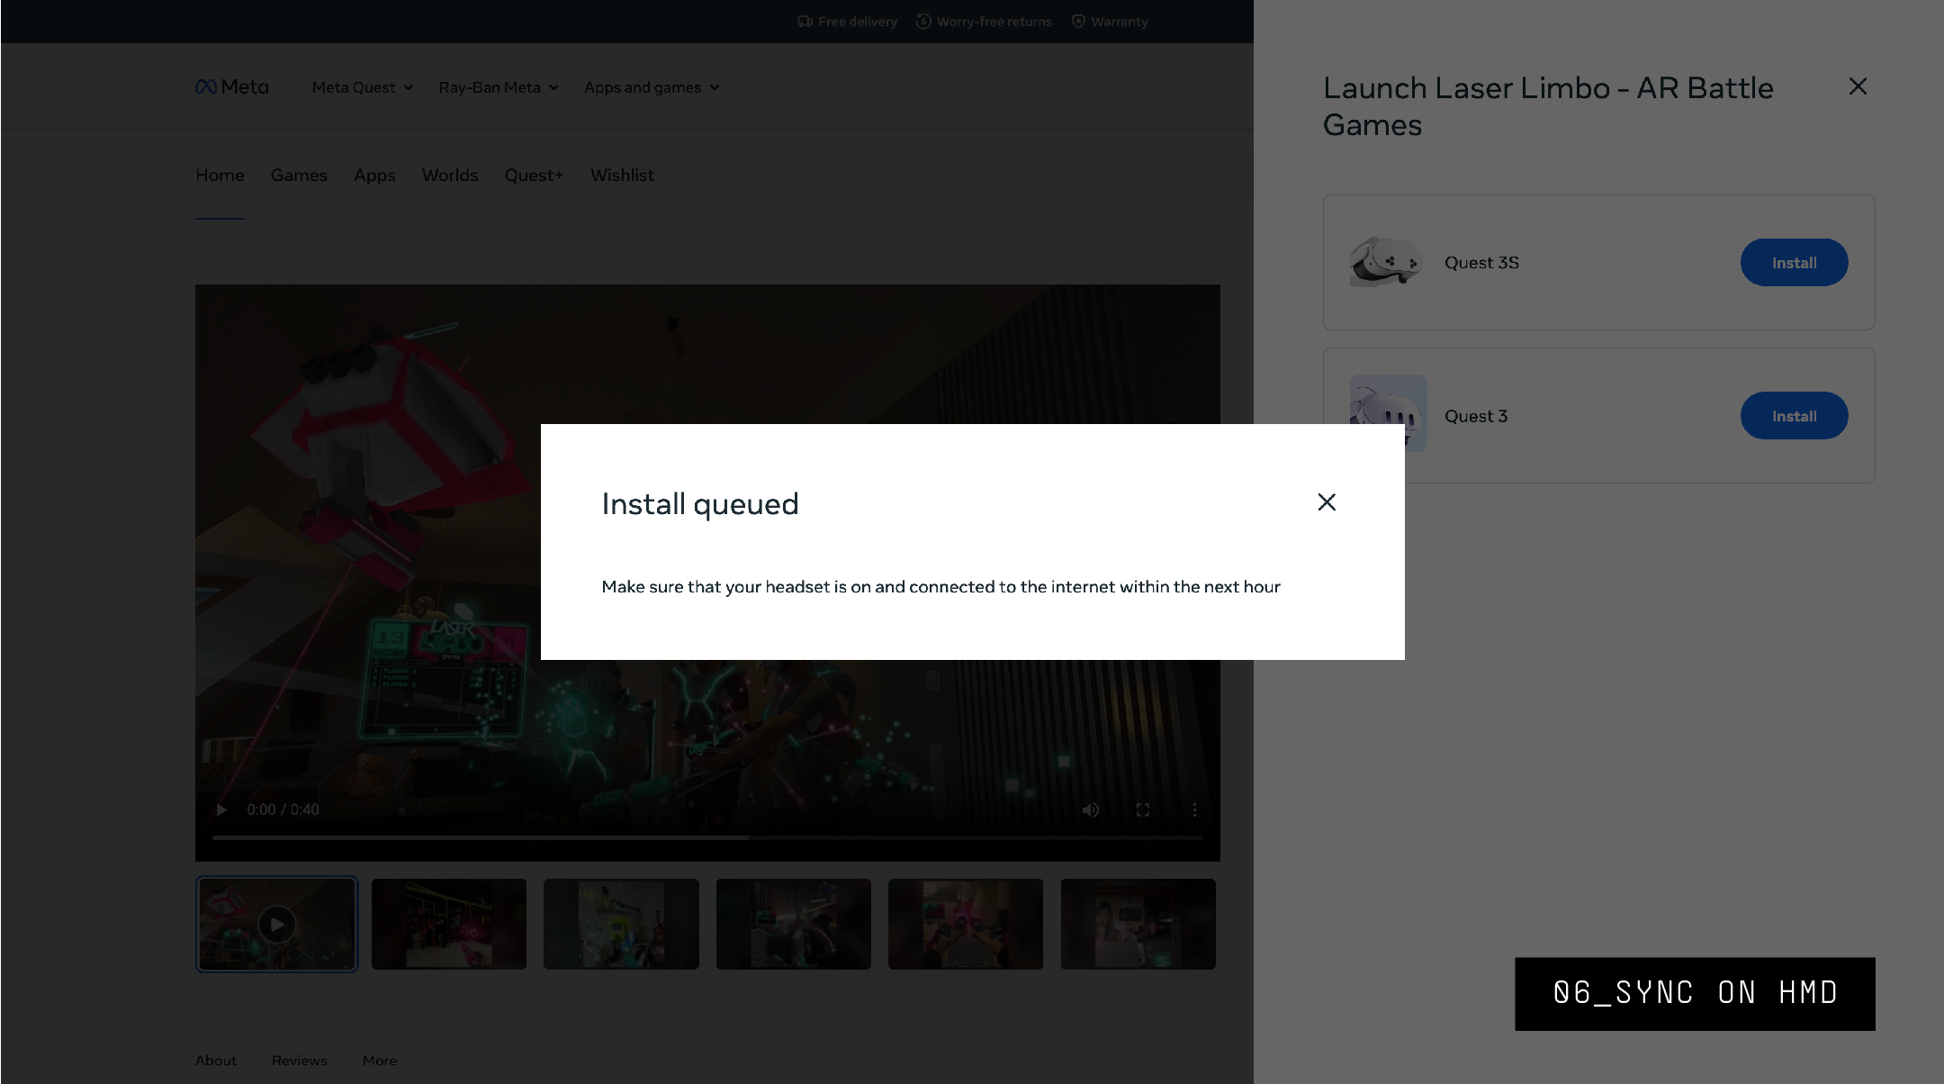This screenshot has height=1084, width=1944.
Task: Select the third screenshot thumbnail
Action: coord(621,924)
